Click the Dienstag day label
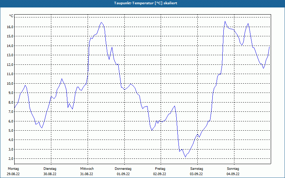This screenshot has height=178, width=285. [x=50, y=169]
